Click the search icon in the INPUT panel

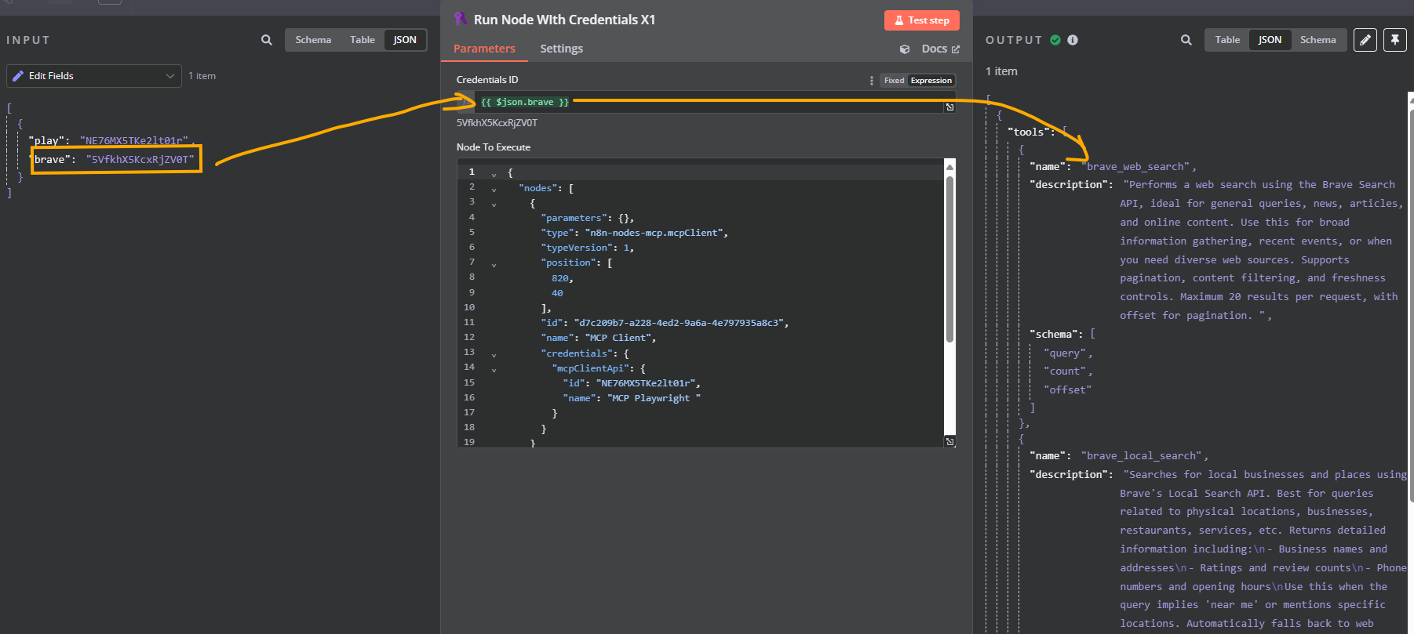[267, 40]
